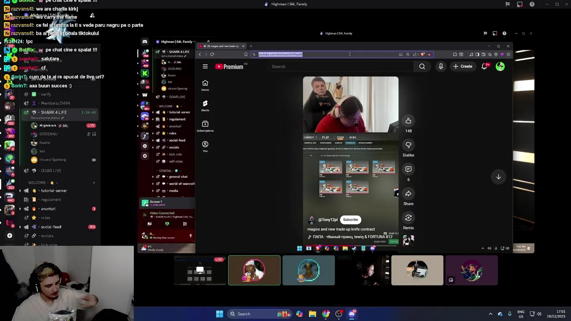Click the Highman user in voice channel
Viewport: 571px width, 321px height.
[x=54, y=126]
